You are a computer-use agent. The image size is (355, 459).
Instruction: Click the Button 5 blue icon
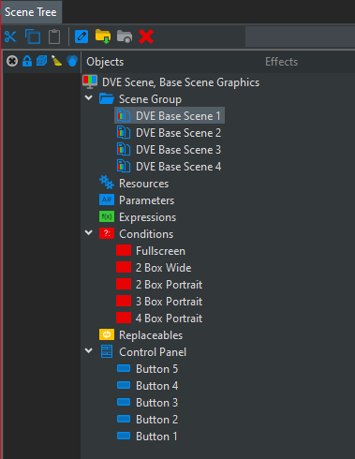coord(124,368)
